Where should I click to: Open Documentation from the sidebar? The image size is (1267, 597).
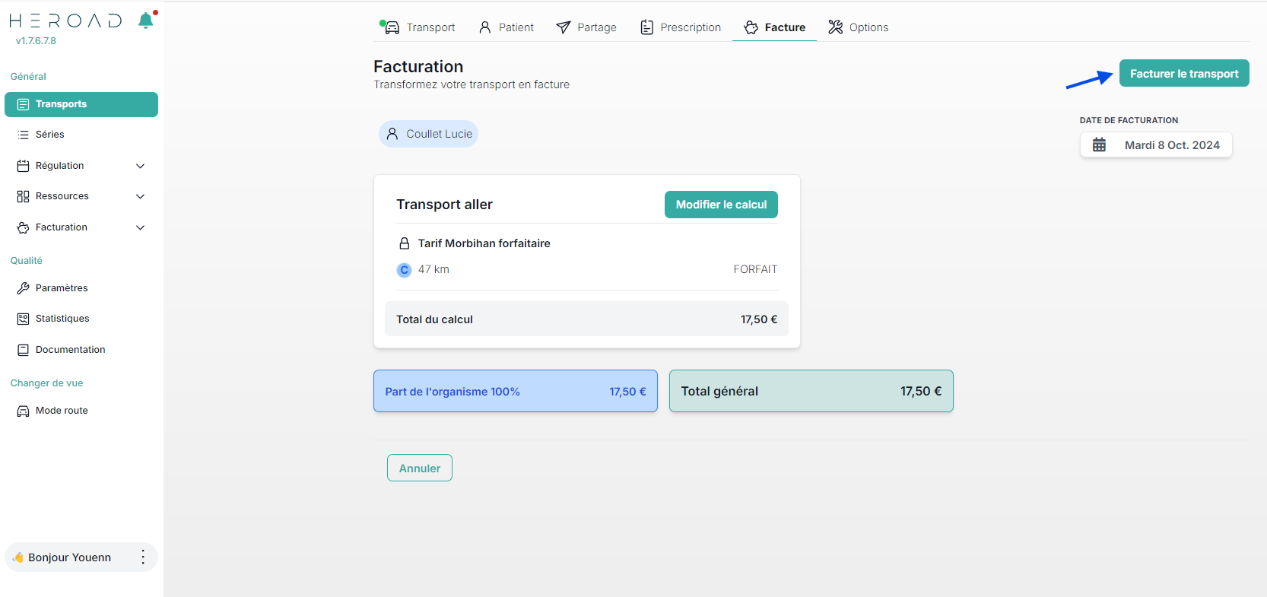70,350
